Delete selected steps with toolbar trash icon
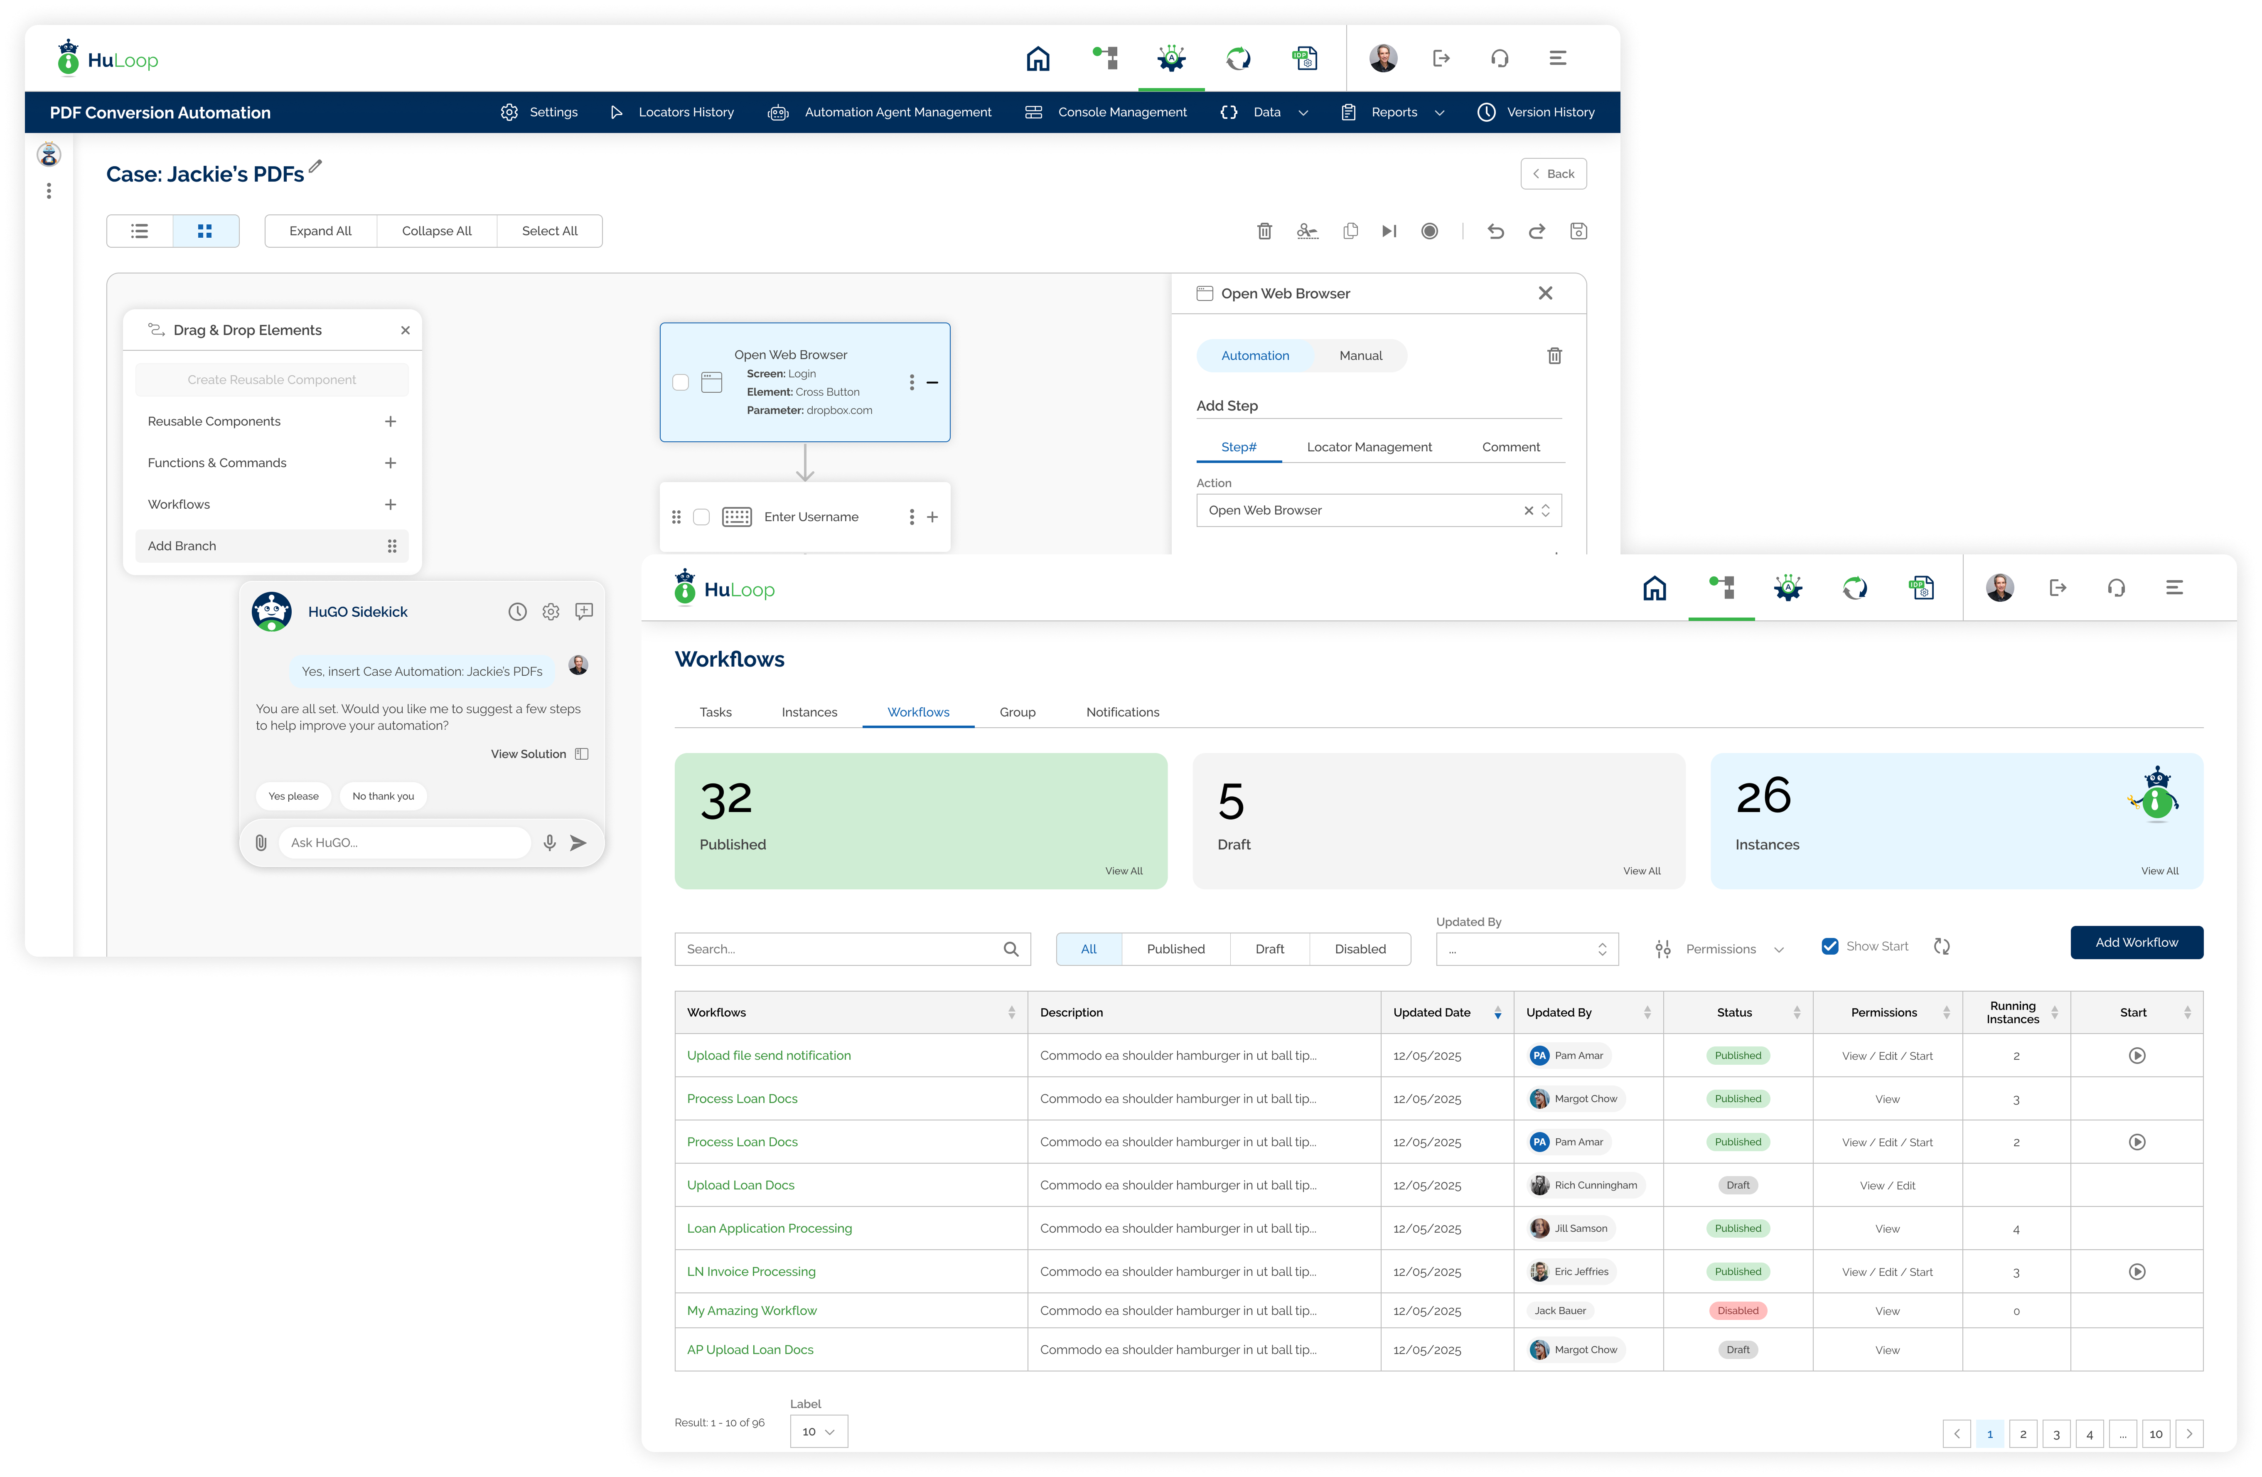 [x=1264, y=231]
